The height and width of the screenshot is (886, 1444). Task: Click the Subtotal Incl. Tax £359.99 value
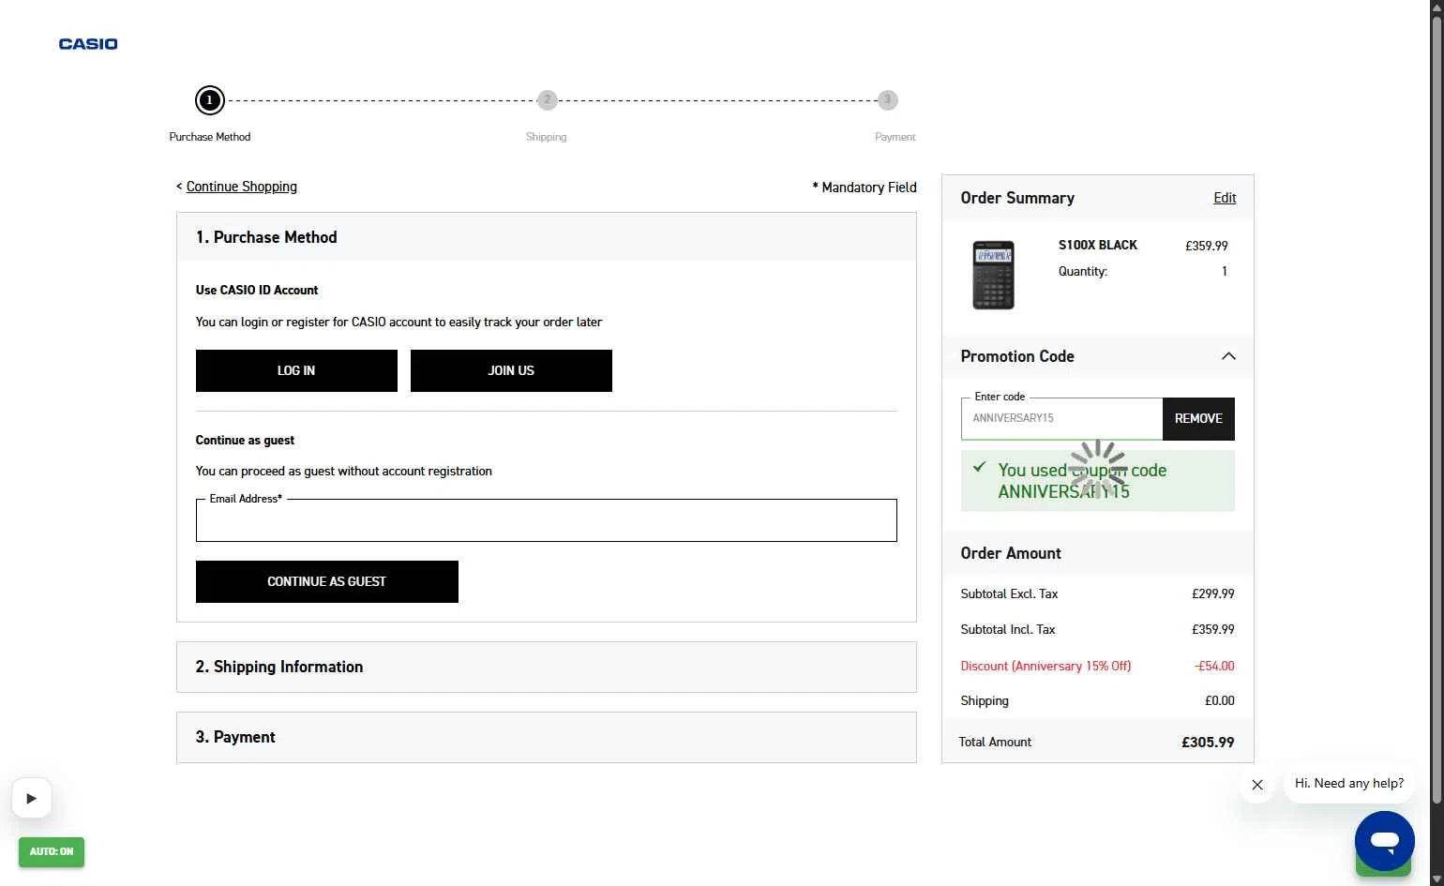click(1213, 630)
